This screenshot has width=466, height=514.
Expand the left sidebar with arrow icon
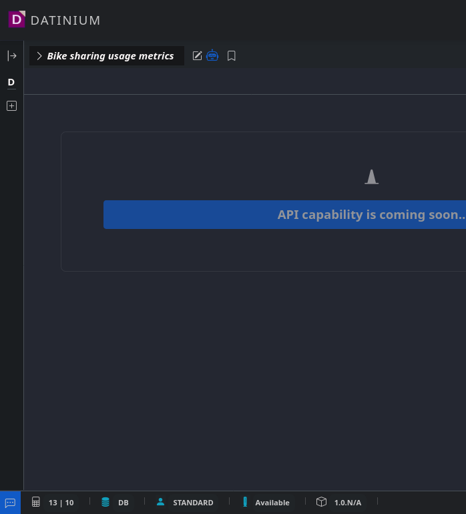(x=11, y=56)
